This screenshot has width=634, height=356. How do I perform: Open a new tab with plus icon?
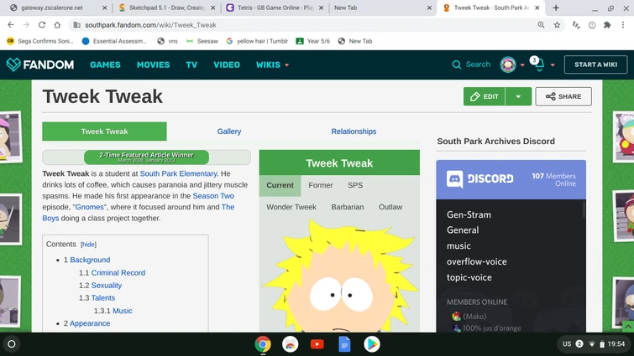[x=556, y=8]
